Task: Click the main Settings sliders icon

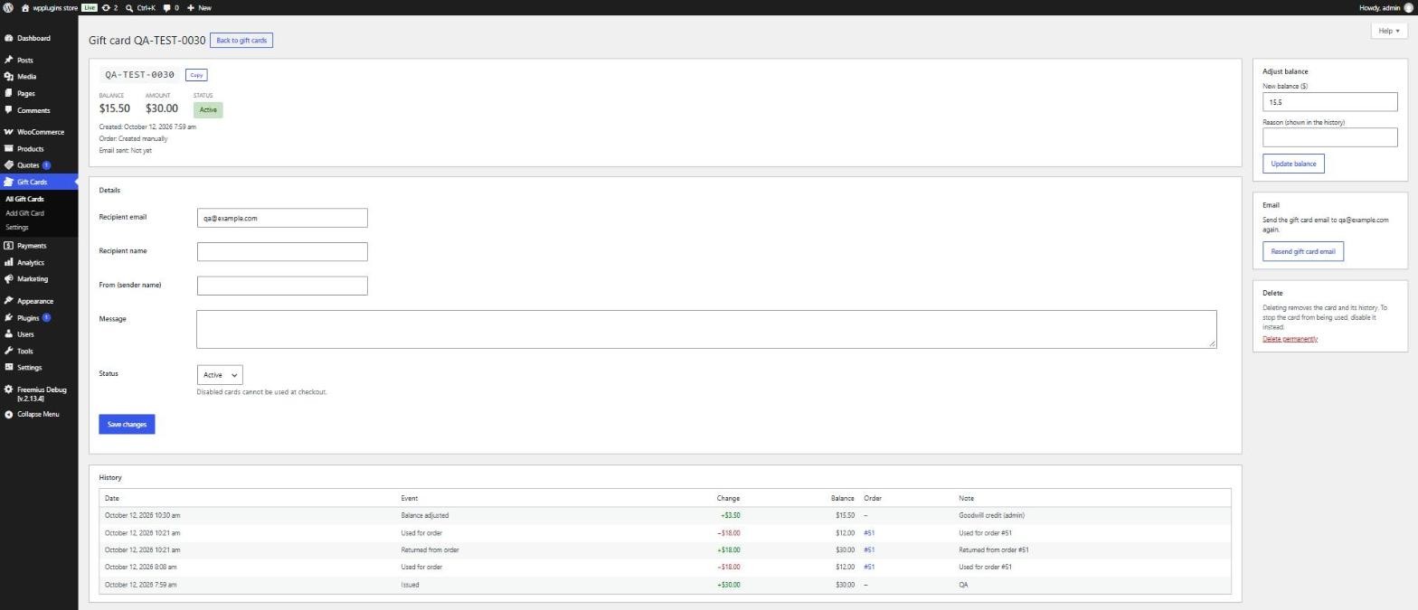Action: [x=8, y=368]
